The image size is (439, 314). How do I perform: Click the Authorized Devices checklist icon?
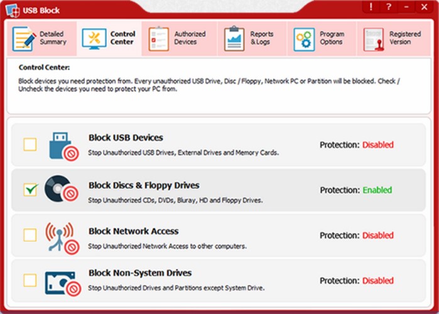(x=158, y=39)
